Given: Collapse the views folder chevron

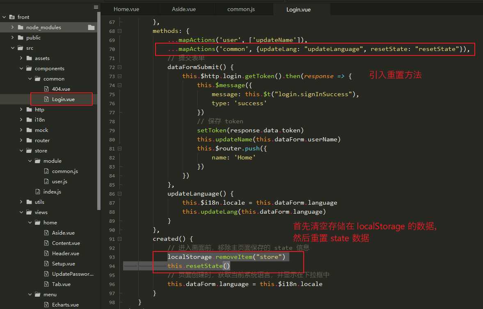Looking at the screenshot, I should (21, 212).
